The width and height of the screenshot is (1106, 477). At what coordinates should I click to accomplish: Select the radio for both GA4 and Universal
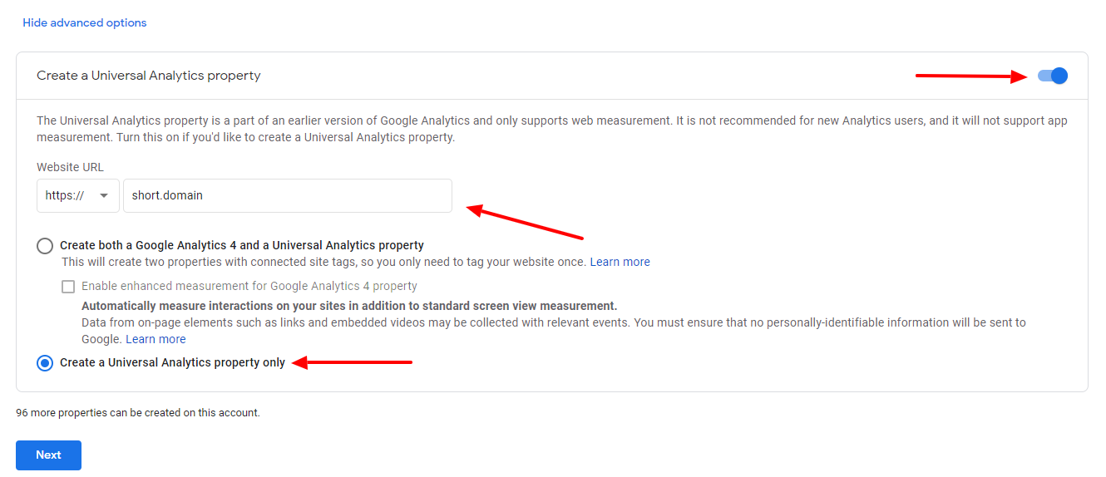pyautogui.click(x=45, y=246)
